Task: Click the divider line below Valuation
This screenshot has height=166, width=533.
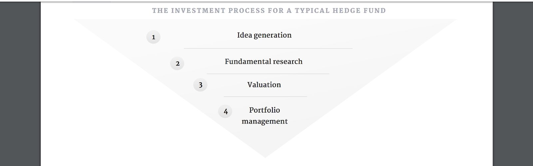Action: [x=265, y=97]
